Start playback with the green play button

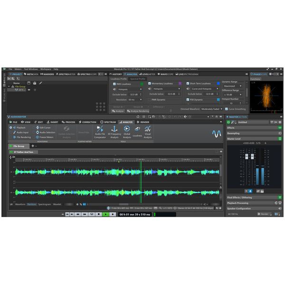pos(105,214)
